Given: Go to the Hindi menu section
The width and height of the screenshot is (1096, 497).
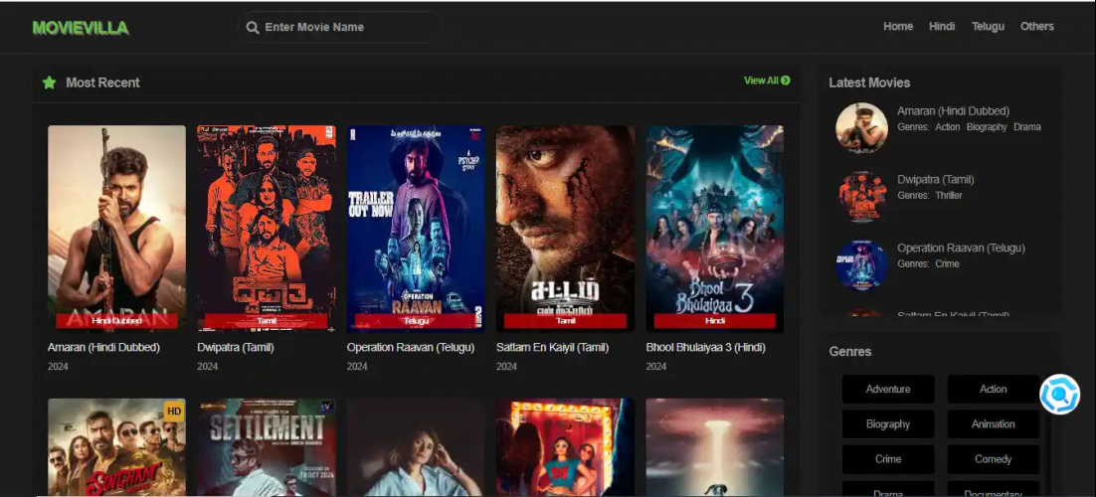Looking at the screenshot, I should click(941, 27).
